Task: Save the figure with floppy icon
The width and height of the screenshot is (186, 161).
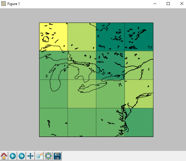Action: tap(57, 156)
